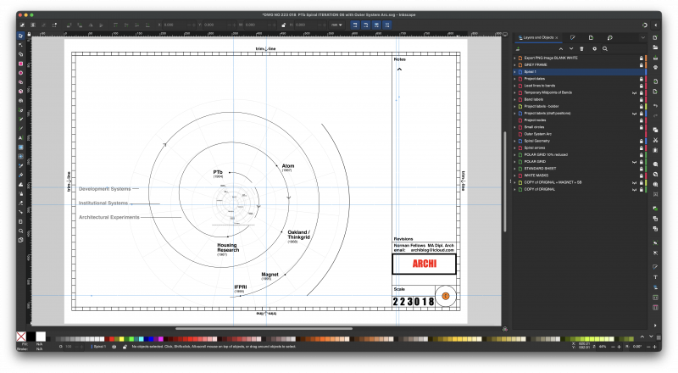Open the dock panel chevron dropdown
The width and height of the screenshot is (678, 373).
tap(642, 37)
